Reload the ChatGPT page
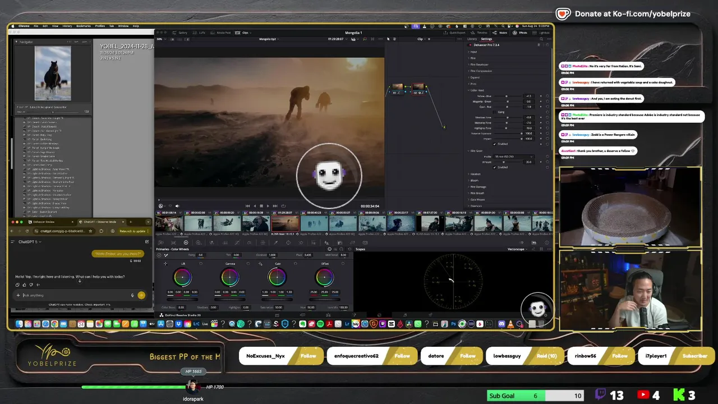 point(27,231)
